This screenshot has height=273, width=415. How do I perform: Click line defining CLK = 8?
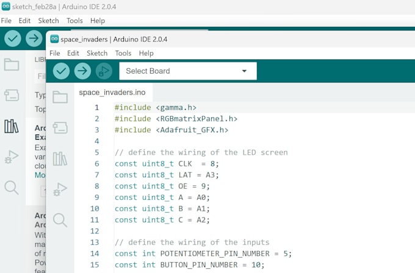click(x=167, y=164)
